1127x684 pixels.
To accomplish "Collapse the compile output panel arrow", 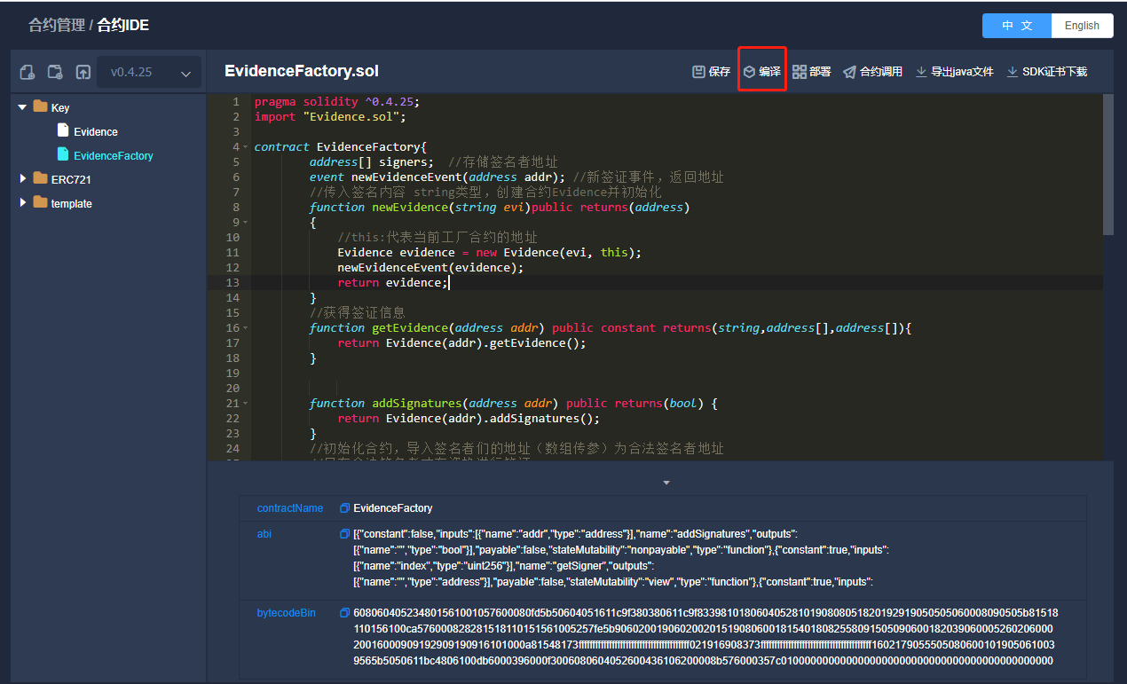I will [666, 482].
